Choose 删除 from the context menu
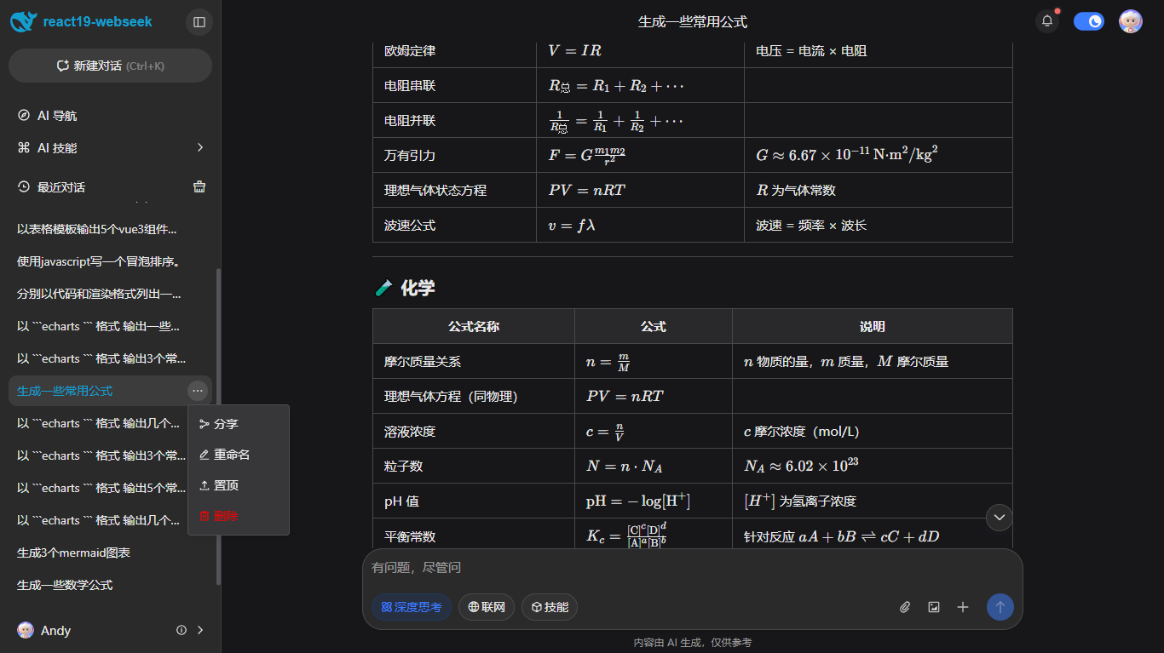Screen dimensions: 1164x653 point(239,516)
